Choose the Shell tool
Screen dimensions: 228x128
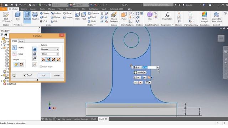pyautogui.click(x=92, y=17)
